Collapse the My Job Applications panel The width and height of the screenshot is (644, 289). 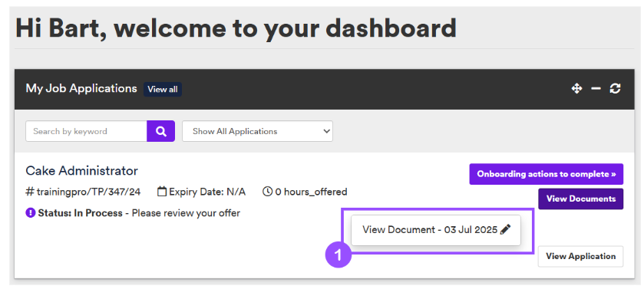[596, 89]
